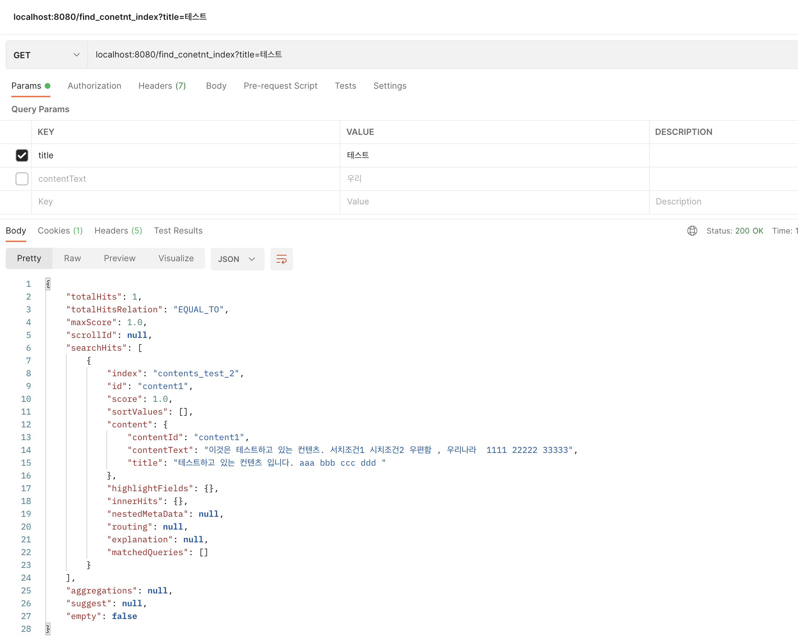Click the globe network icon beside Status

point(692,231)
